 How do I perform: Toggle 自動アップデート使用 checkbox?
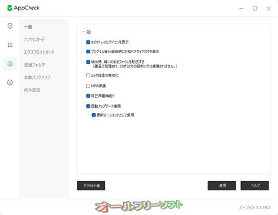click(88, 106)
